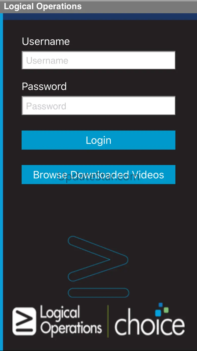Focus the Password input field
Viewport: 197px width, 351px height.
click(98, 106)
